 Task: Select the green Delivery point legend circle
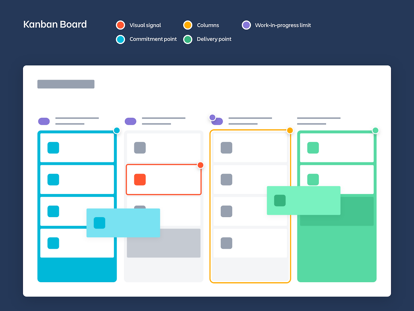click(188, 39)
